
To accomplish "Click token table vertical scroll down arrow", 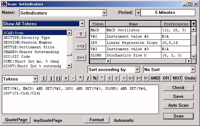I will (x=193, y=56).
